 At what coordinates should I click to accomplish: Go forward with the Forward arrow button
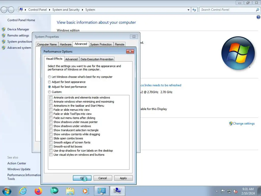11,10
